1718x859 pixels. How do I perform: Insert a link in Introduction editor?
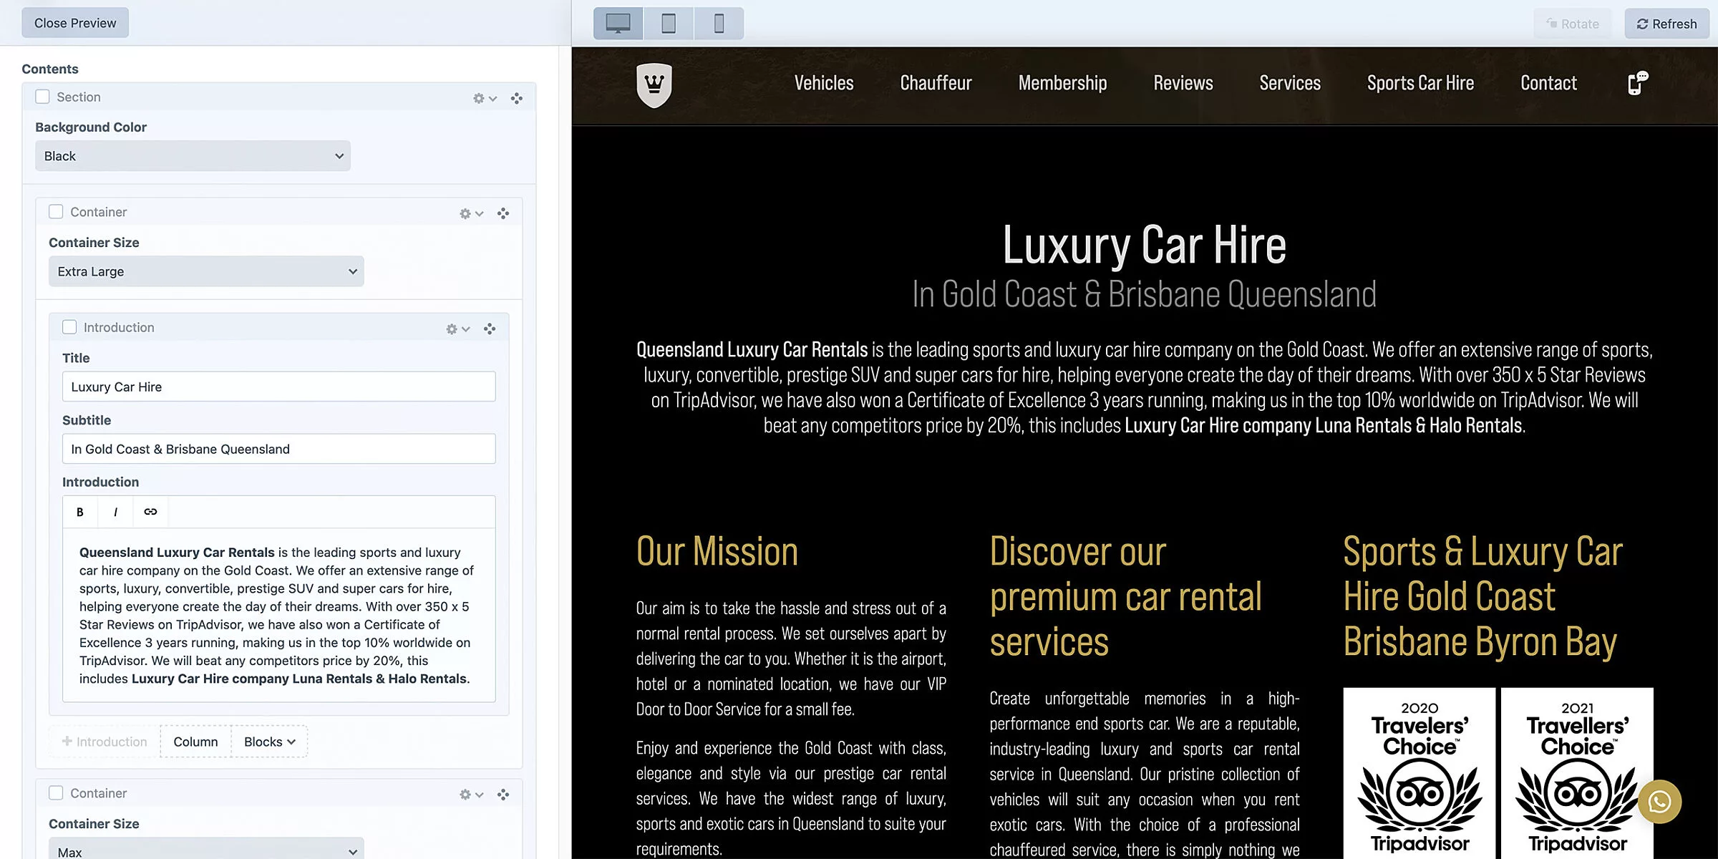(x=150, y=512)
